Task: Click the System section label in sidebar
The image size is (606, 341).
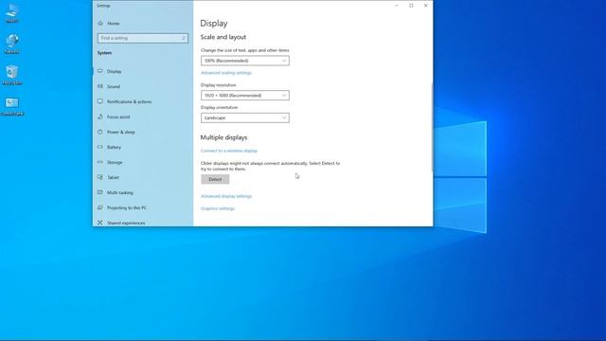Action: click(x=105, y=53)
